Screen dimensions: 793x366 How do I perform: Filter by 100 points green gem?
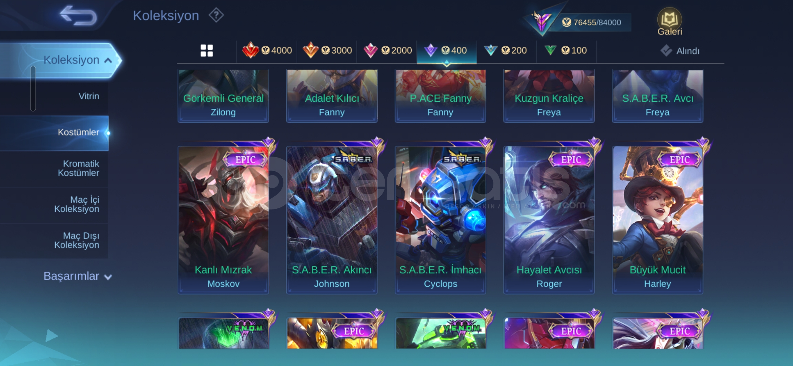click(565, 50)
